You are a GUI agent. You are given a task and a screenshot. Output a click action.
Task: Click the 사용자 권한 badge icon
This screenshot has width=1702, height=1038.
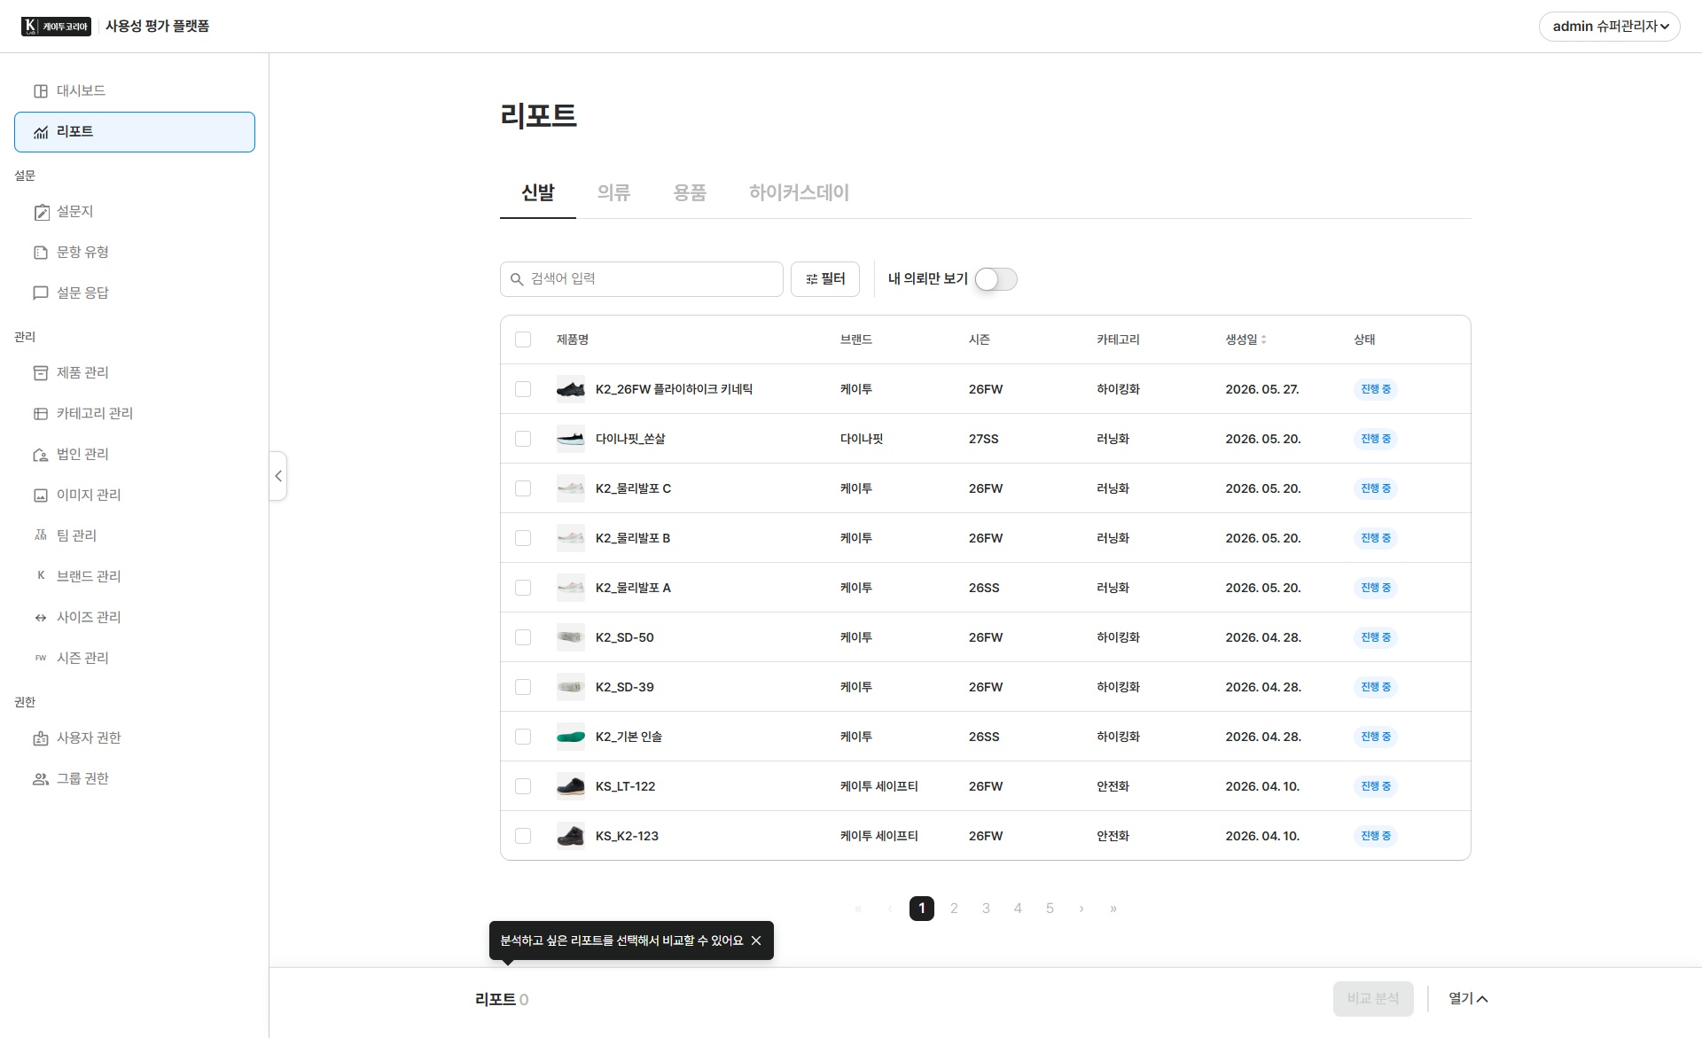(41, 738)
